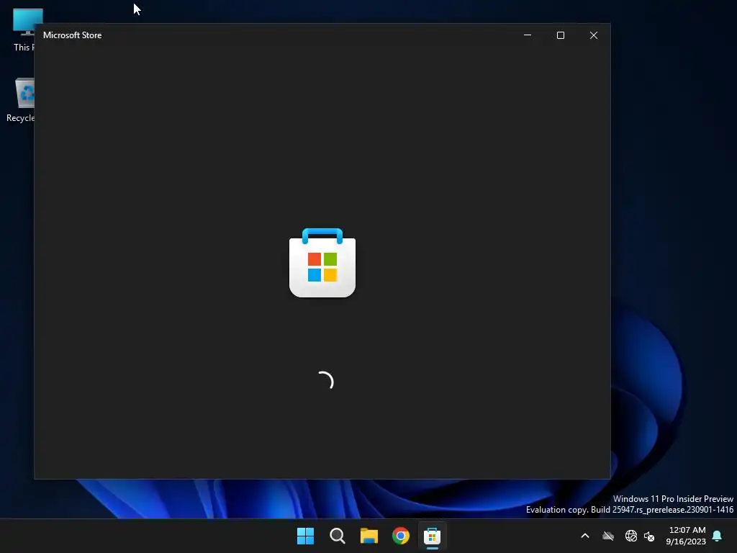This screenshot has height=553, width=737.
Task: Open notifications bell icon
Action: pos(718,536)
